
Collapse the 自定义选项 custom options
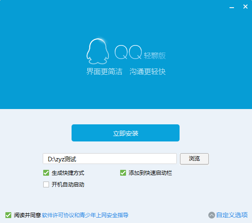(x=232, y=215)
